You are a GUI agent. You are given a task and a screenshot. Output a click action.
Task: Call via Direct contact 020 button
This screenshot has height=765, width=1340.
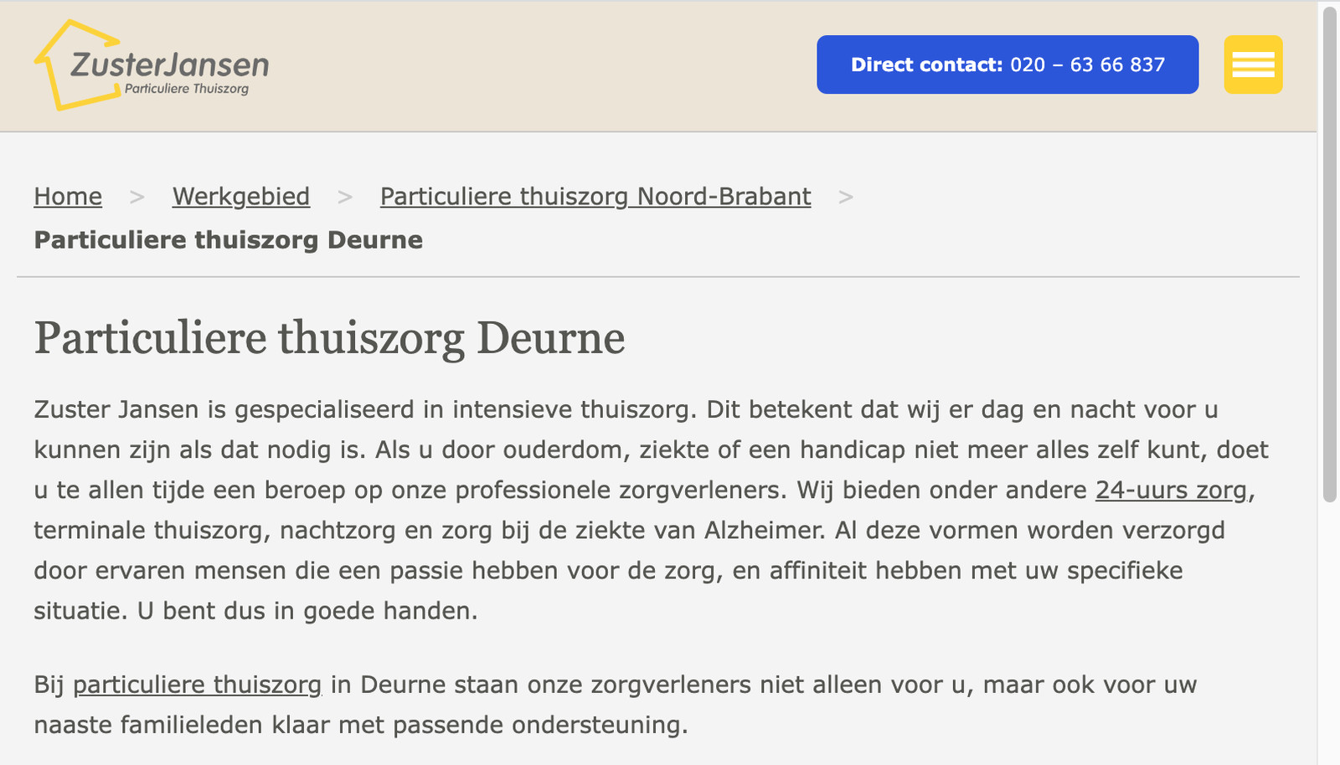point(1008,64)
